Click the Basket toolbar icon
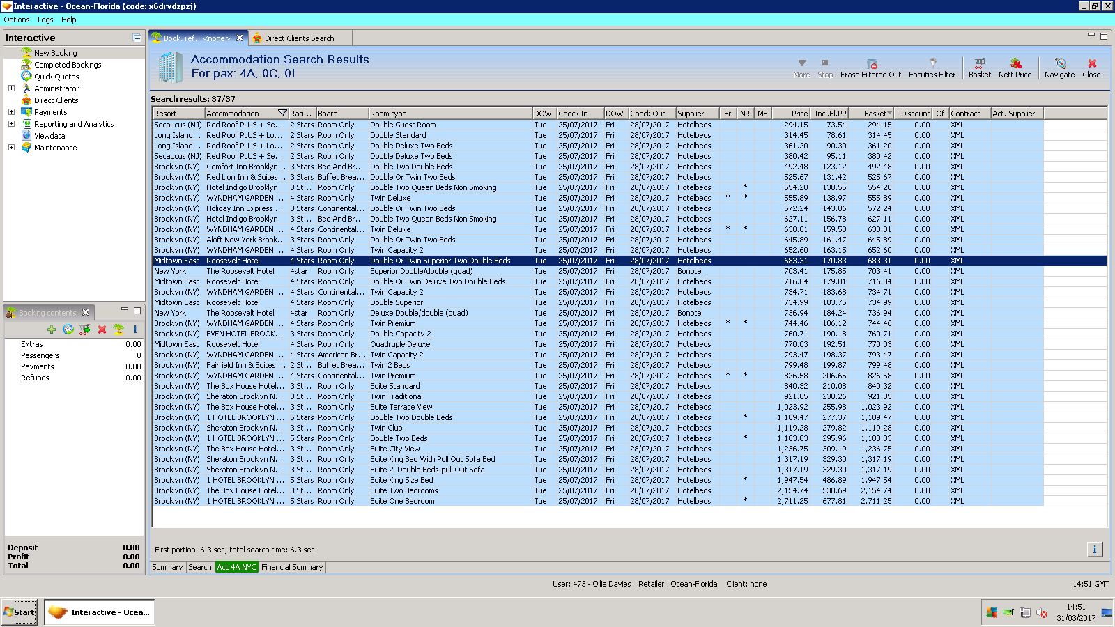 pos(979,64)
